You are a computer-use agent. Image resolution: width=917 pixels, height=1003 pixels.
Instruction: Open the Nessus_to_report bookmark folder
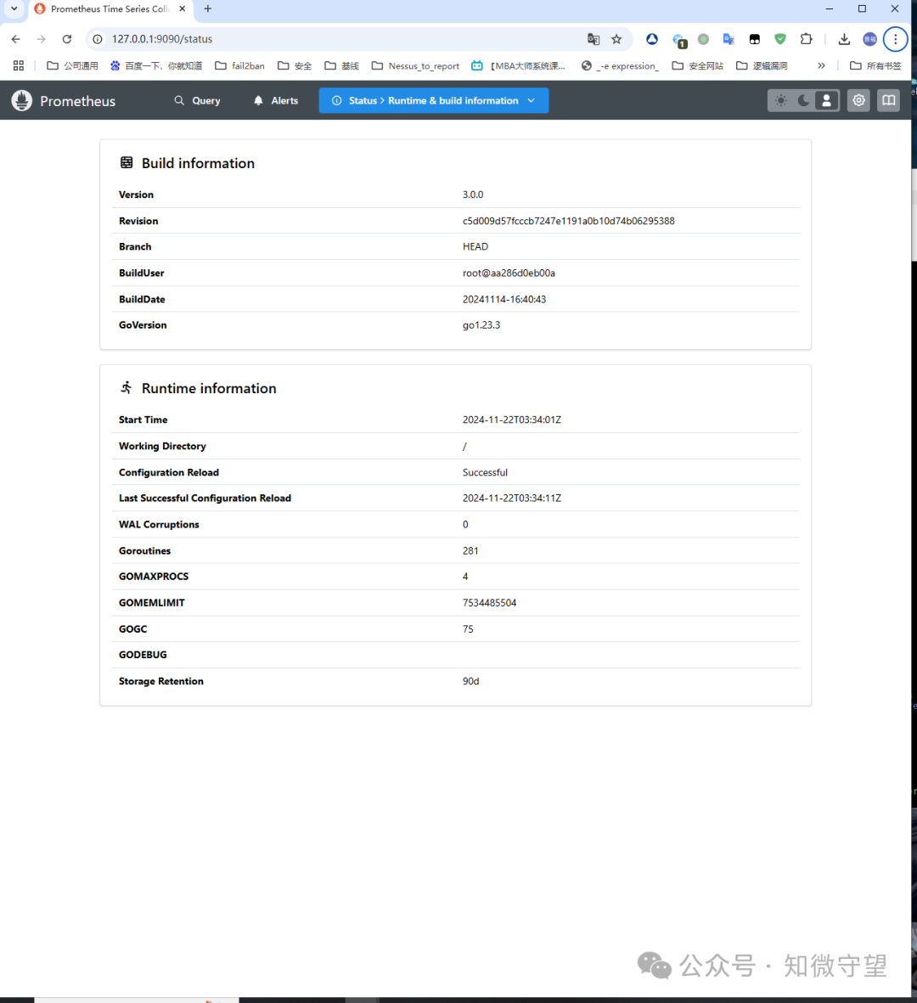416,65
